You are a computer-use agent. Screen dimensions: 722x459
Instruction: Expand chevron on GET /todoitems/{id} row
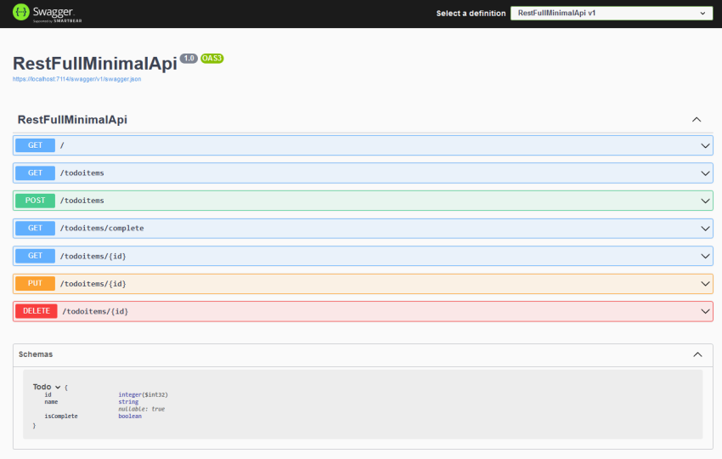(705, 256)
